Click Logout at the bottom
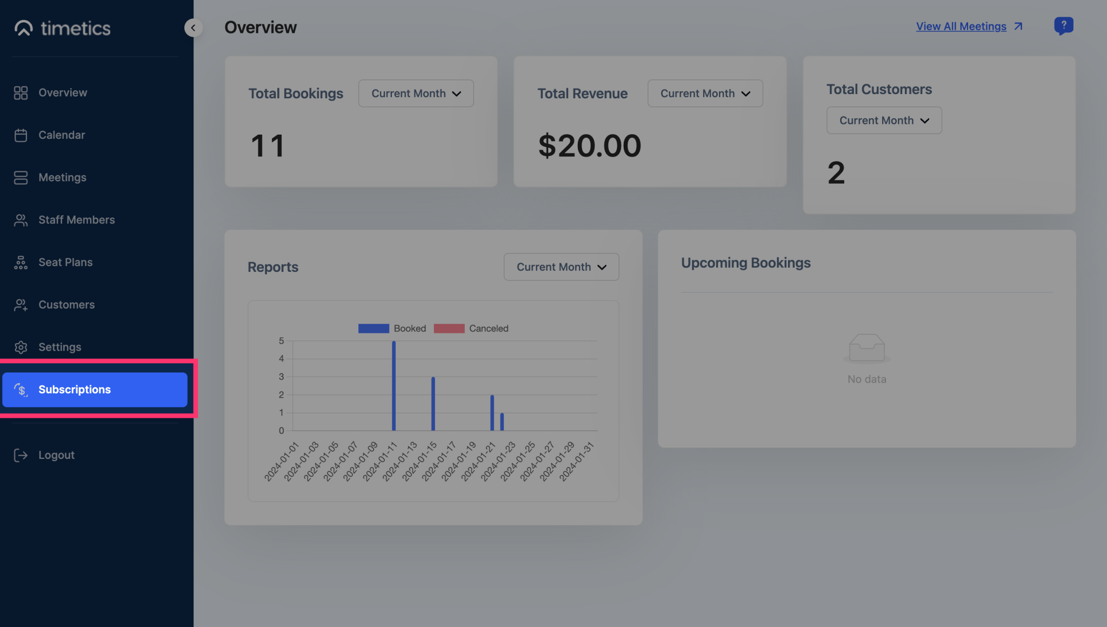The image size is (1107, 627). (x=56, y=455)
